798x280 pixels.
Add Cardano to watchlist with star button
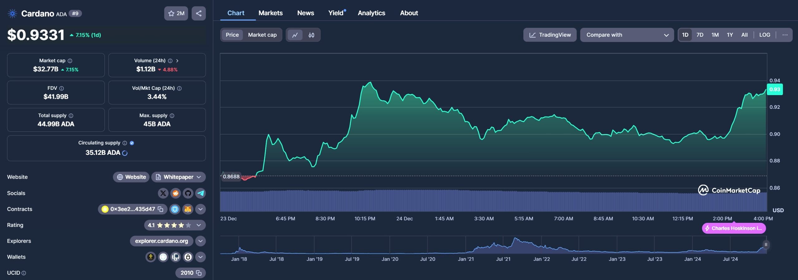pyautogui.click(x=176, y=13)
